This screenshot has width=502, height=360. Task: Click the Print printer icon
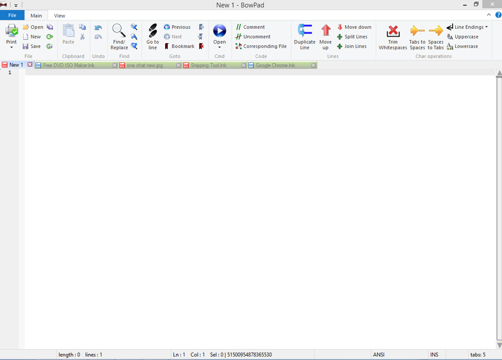point(12,31)
